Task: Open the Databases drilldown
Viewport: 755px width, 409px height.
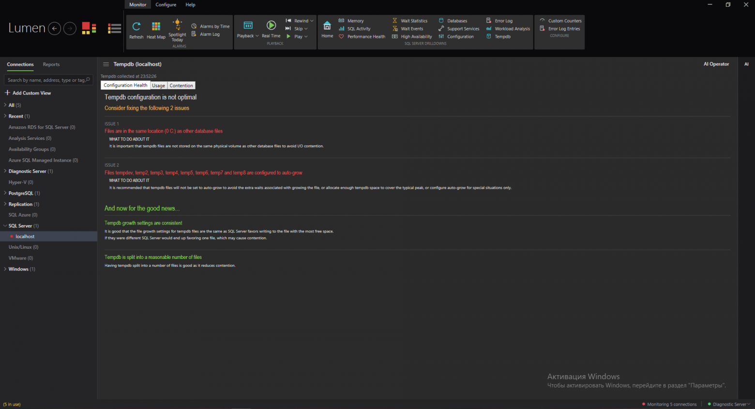Action: 453,21
